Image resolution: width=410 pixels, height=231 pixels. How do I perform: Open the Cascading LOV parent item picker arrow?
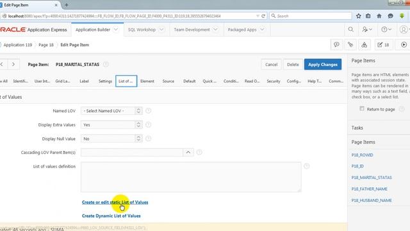click(188, 152)
